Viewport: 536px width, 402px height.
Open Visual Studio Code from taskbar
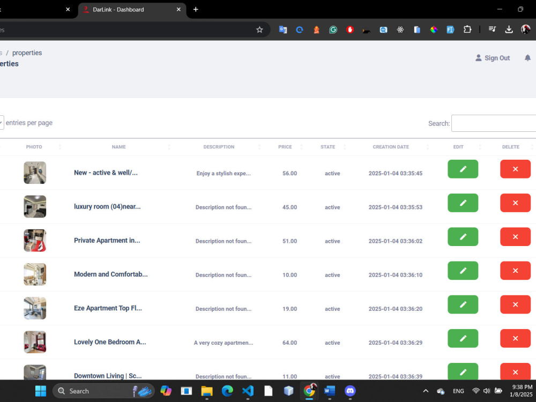(x=248, y=391)
